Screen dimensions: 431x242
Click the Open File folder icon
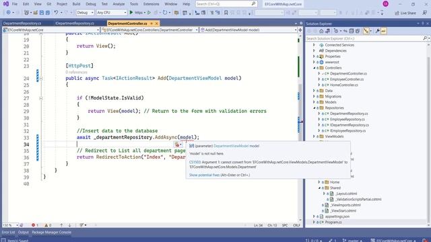[x=36, y=13]
